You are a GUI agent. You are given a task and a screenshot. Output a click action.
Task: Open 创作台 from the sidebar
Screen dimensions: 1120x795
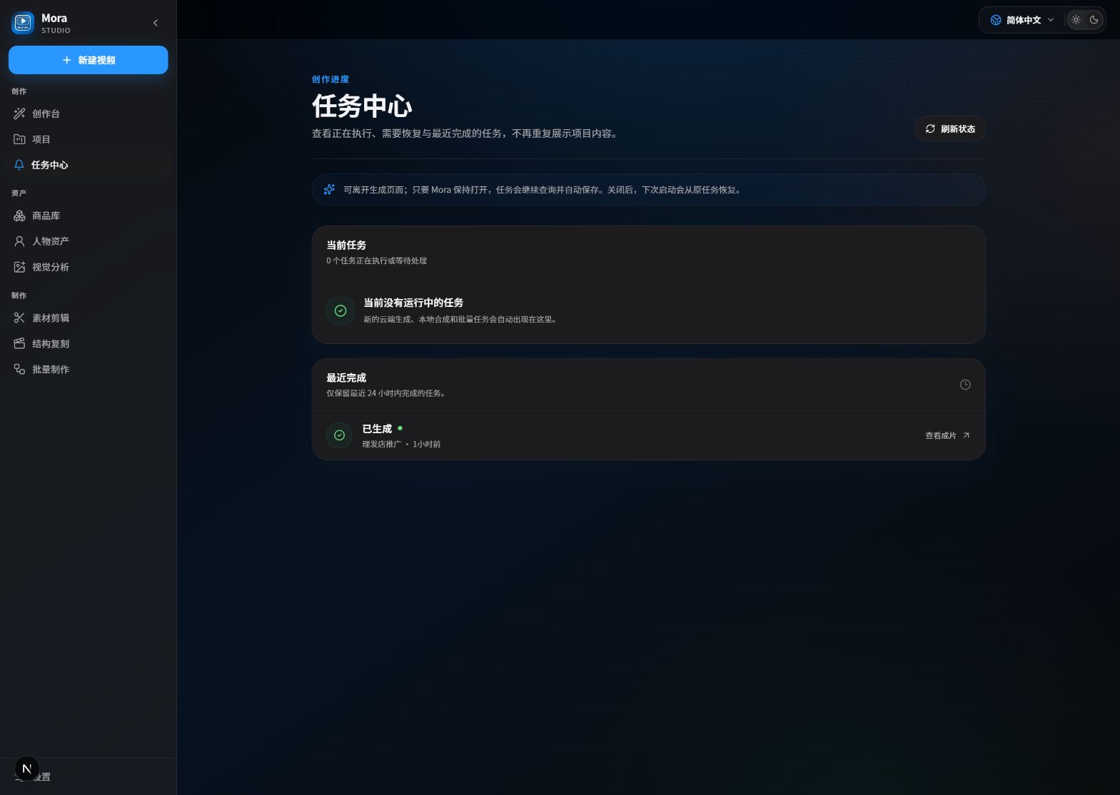(89, 113)
